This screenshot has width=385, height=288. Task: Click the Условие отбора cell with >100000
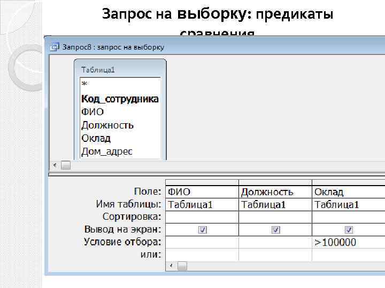click(349, 242)
